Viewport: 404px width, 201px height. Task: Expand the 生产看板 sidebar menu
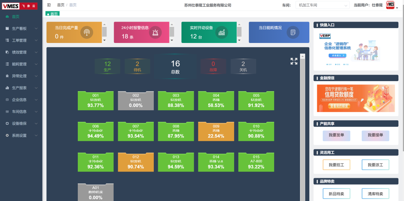click(21, 28)
